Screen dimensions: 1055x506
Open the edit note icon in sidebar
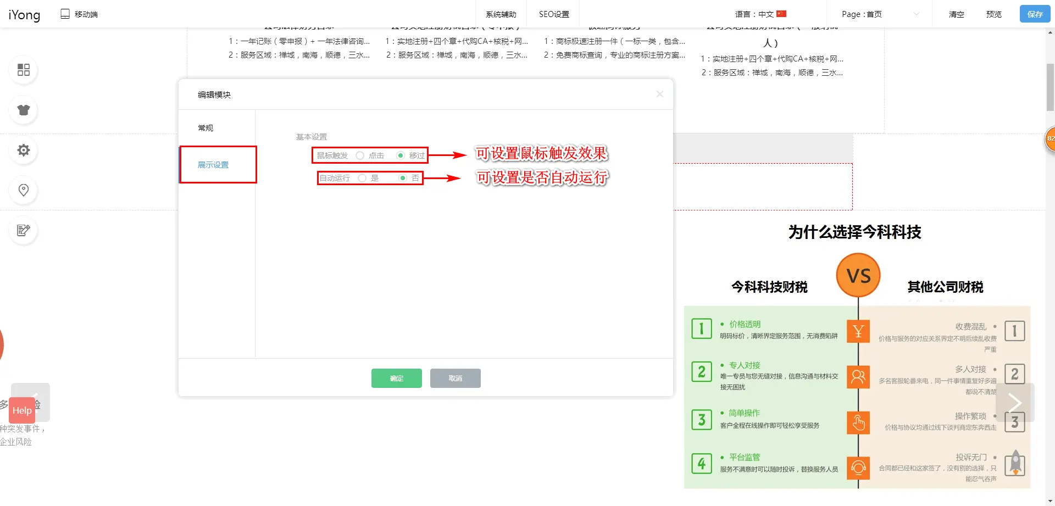coord(24,230)
